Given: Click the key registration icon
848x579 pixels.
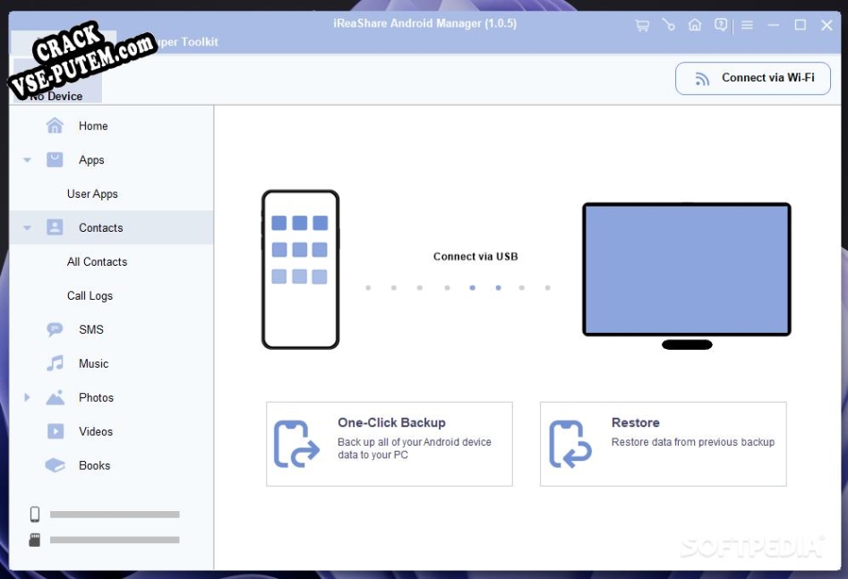Looking at the screenshot, I should coord(668,25).
